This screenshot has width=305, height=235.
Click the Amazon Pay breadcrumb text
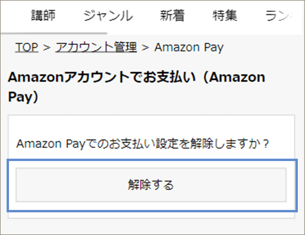tap(189, 48)
